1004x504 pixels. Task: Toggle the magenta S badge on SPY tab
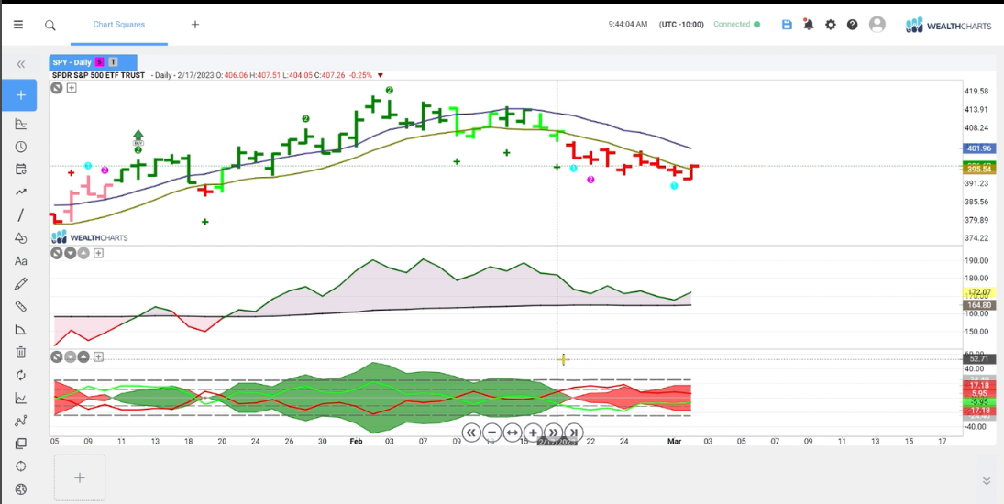point(99,62)
